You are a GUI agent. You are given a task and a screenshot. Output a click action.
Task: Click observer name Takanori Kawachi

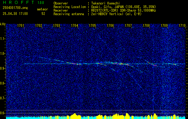(x=106, y=3)
